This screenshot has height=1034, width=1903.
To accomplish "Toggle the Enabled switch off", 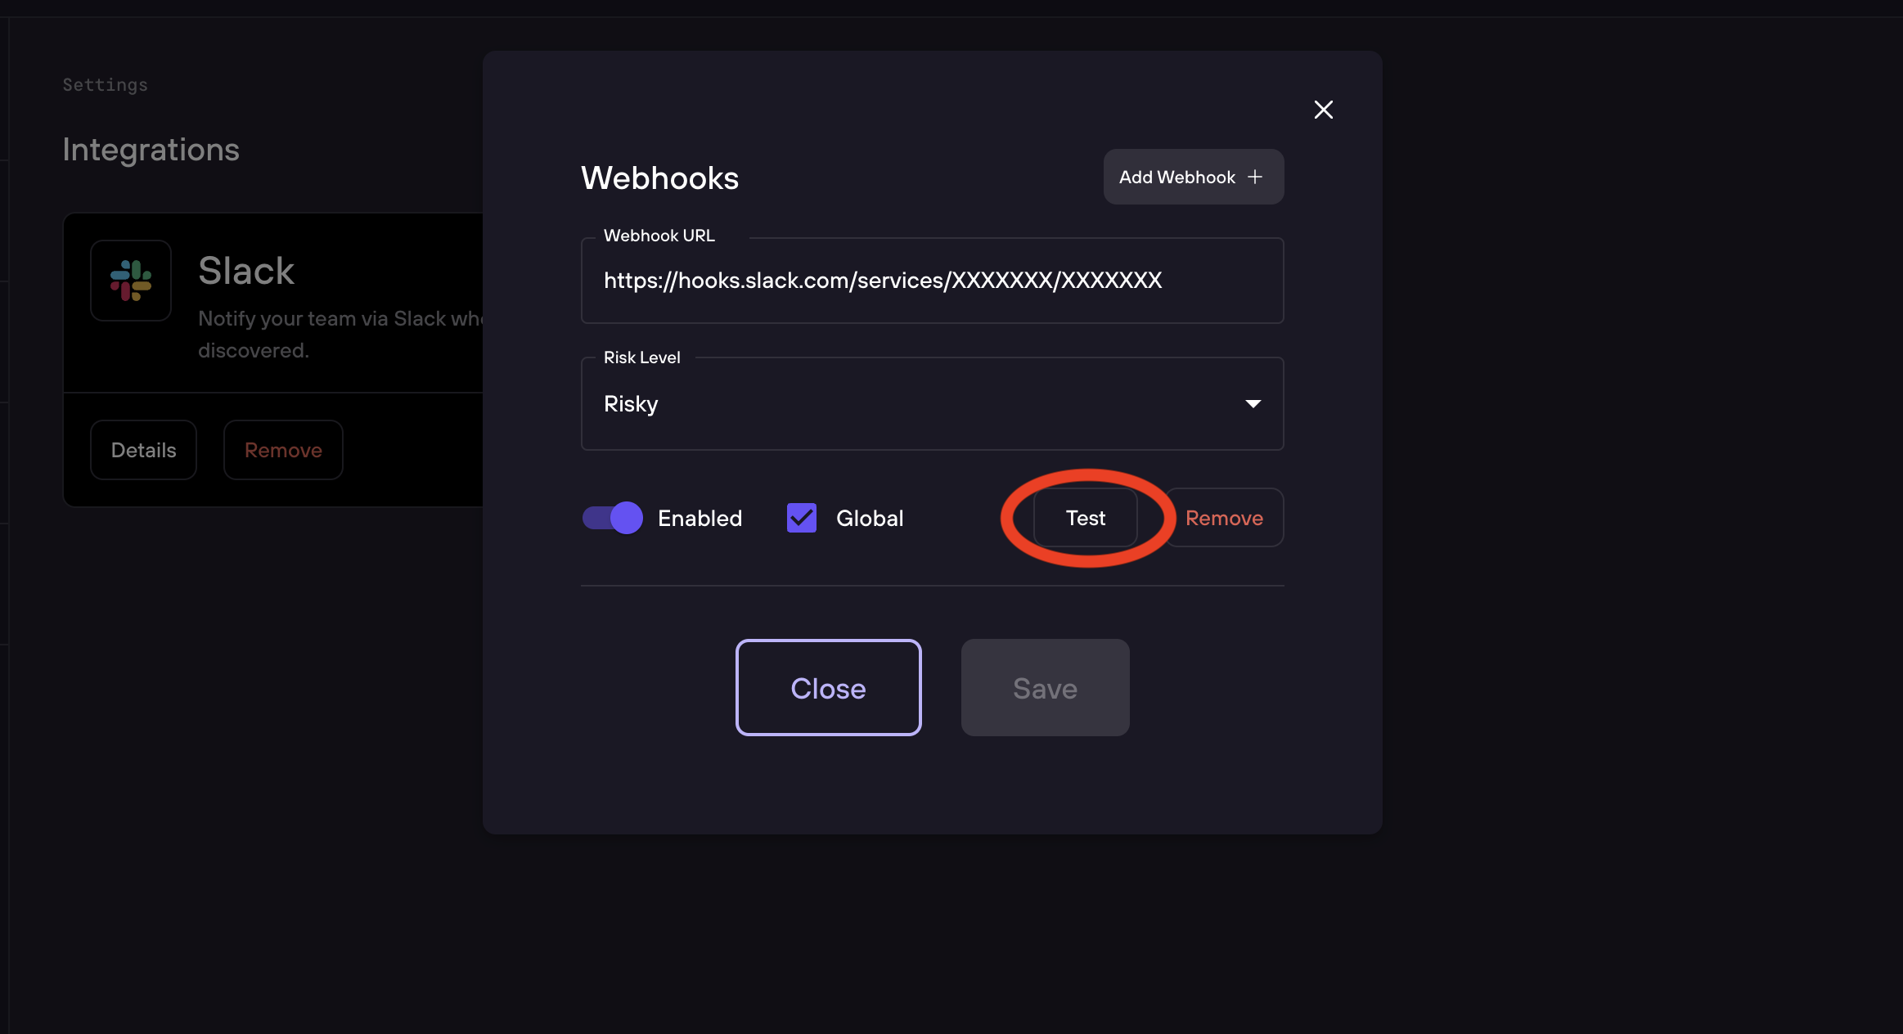I will coord(612,518).
